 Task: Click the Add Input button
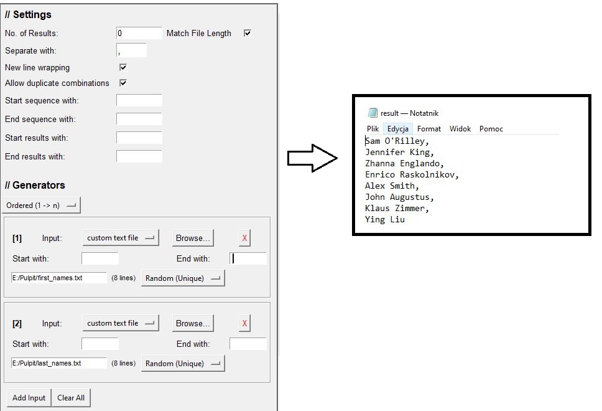[29, 398]
